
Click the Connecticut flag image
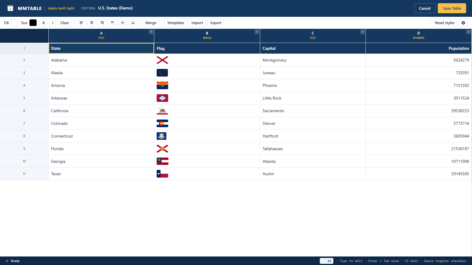[161, 136]
